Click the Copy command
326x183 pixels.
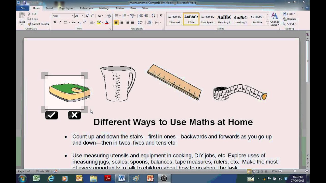point(33,19)
